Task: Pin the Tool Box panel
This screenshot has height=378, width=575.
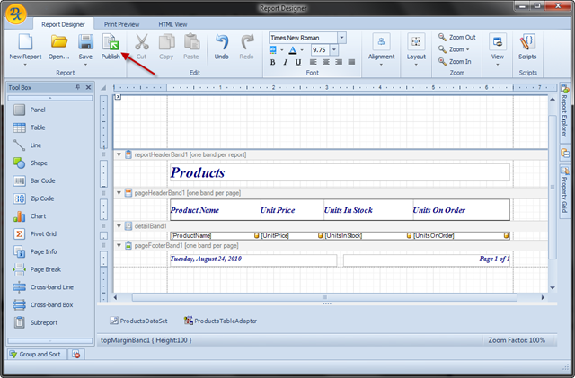Action: point(78,87)
